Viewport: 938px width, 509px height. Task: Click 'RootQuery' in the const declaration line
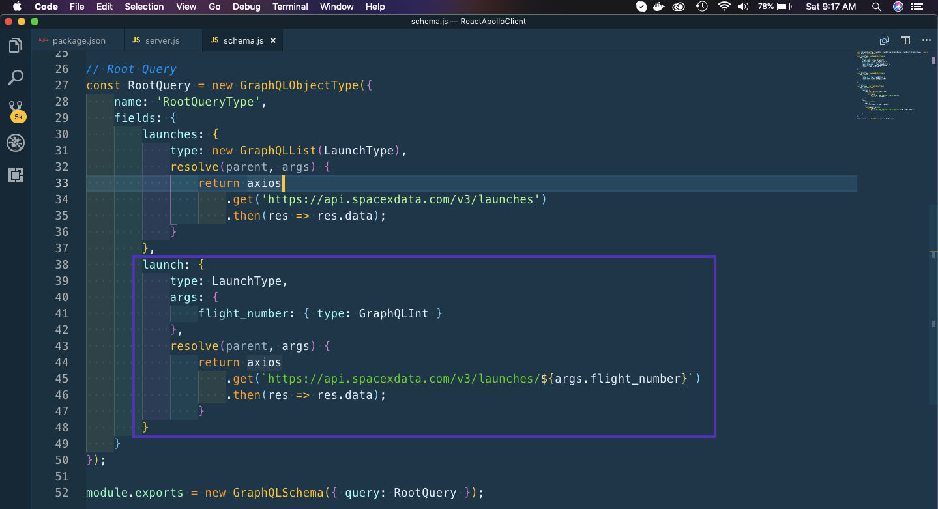[x=159, y=85]
